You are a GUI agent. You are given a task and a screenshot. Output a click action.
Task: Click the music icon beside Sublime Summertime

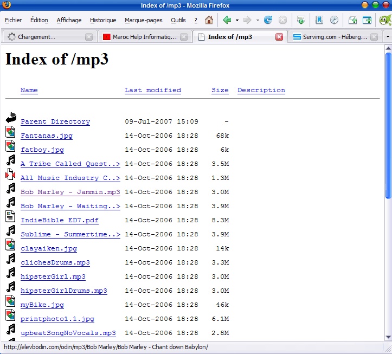coord(11,230)
